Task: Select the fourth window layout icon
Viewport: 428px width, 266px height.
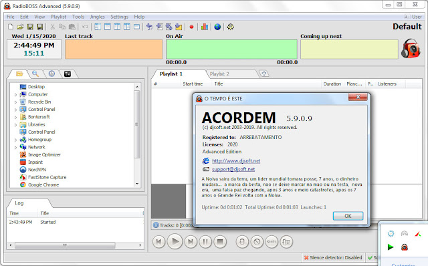Action: (127, 27)
